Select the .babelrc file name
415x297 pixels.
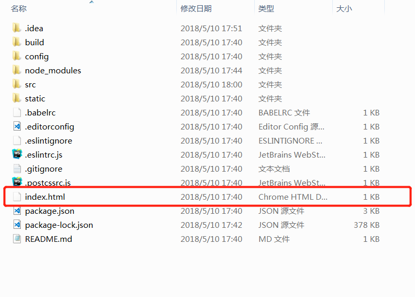pyautogui.click(x=40, y=112)
